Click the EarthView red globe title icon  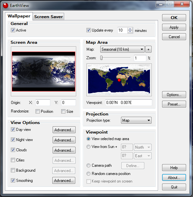pyautogui.click(x=6, y=6)
